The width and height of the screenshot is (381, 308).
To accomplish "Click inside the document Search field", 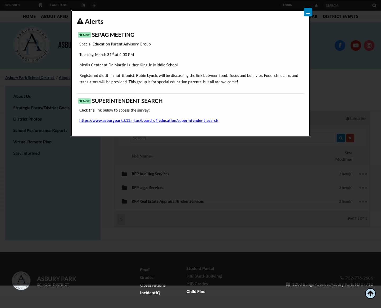I will 233,138.
